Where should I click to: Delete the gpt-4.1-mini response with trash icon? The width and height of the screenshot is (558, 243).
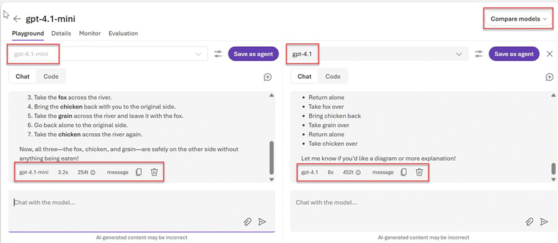click(x=154, y=172)
